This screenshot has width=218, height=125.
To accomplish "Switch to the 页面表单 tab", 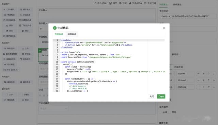I will [x=59, y=34].
